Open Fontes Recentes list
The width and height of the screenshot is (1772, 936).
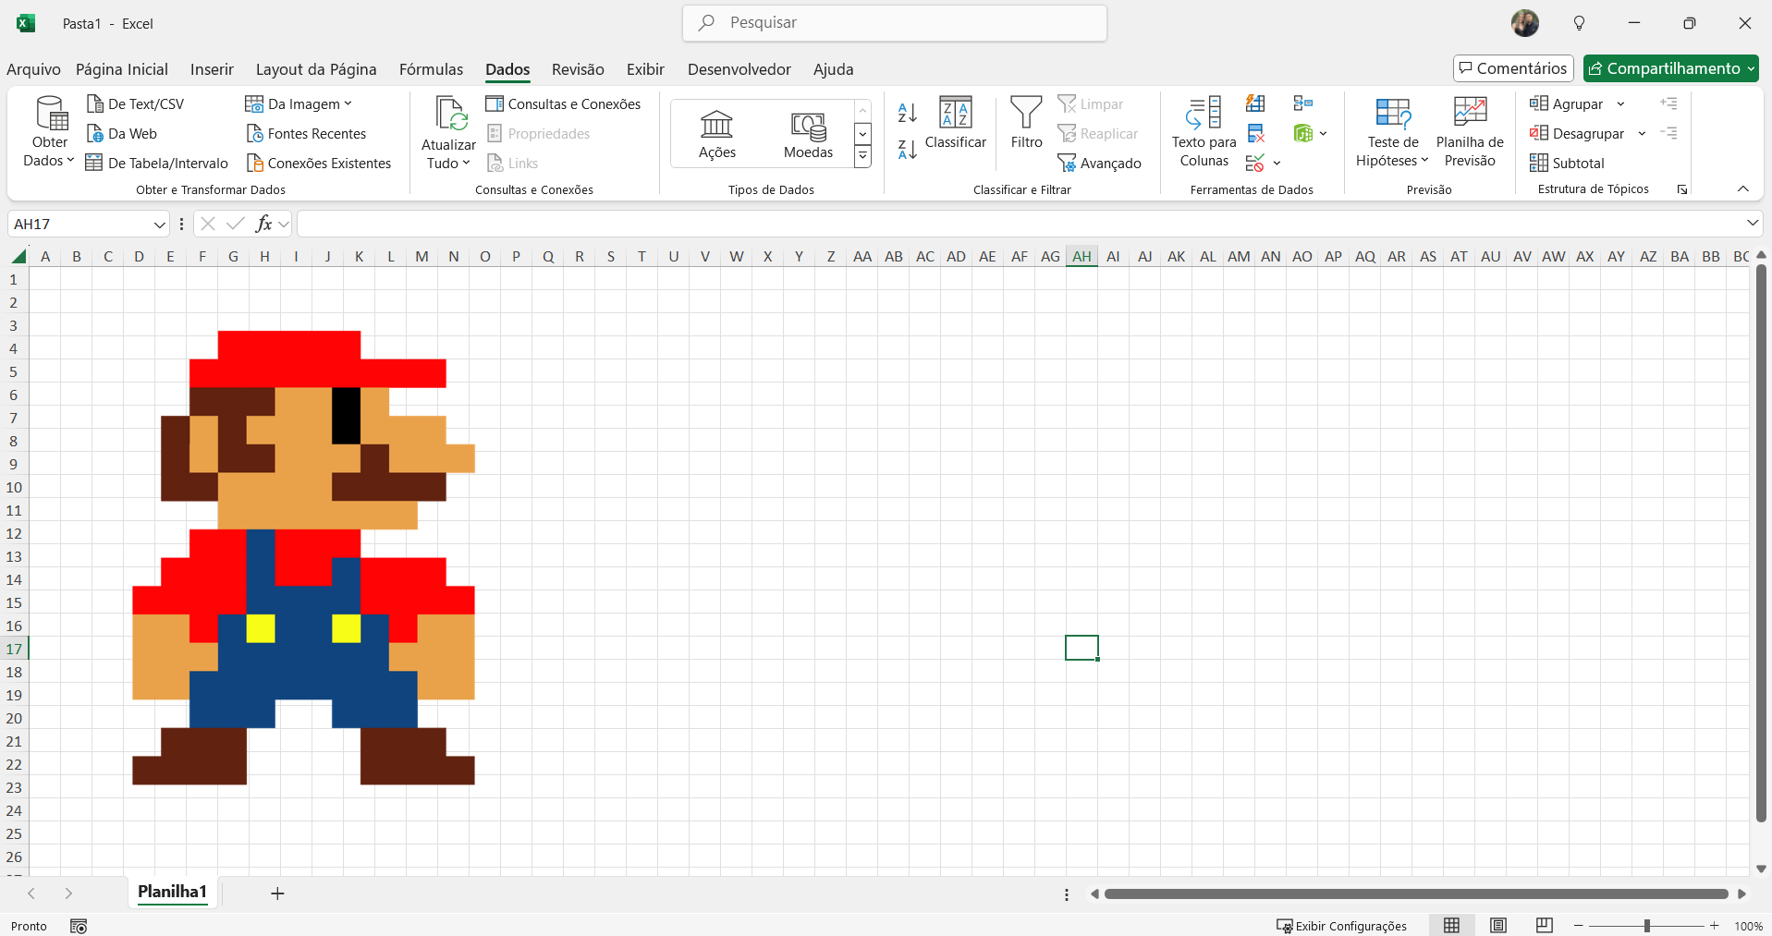pos(306,133)
